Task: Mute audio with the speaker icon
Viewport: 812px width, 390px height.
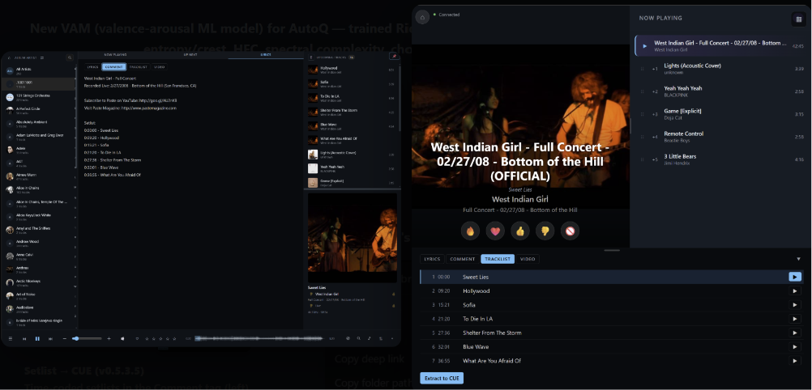Action: tap(122, 338)
